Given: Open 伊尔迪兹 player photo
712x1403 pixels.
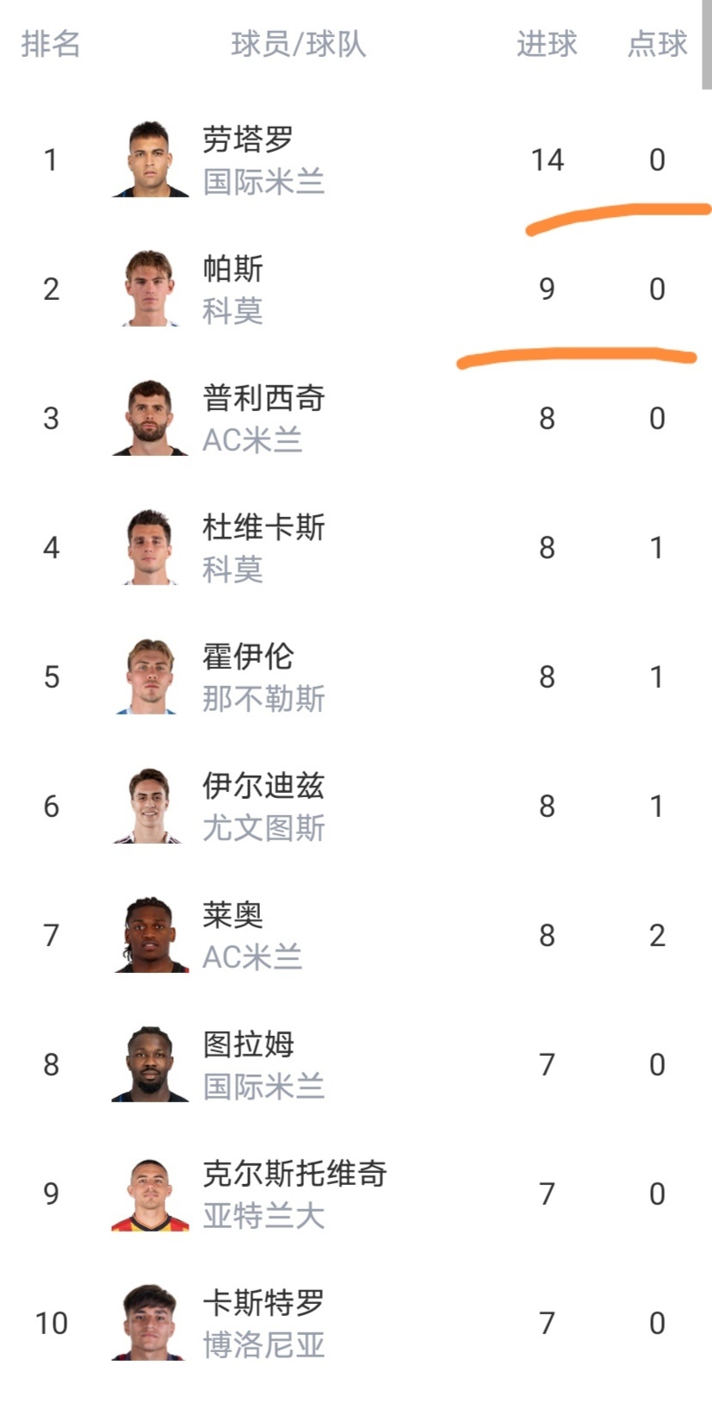Looking at the screenshot, I should coord(151,807).
